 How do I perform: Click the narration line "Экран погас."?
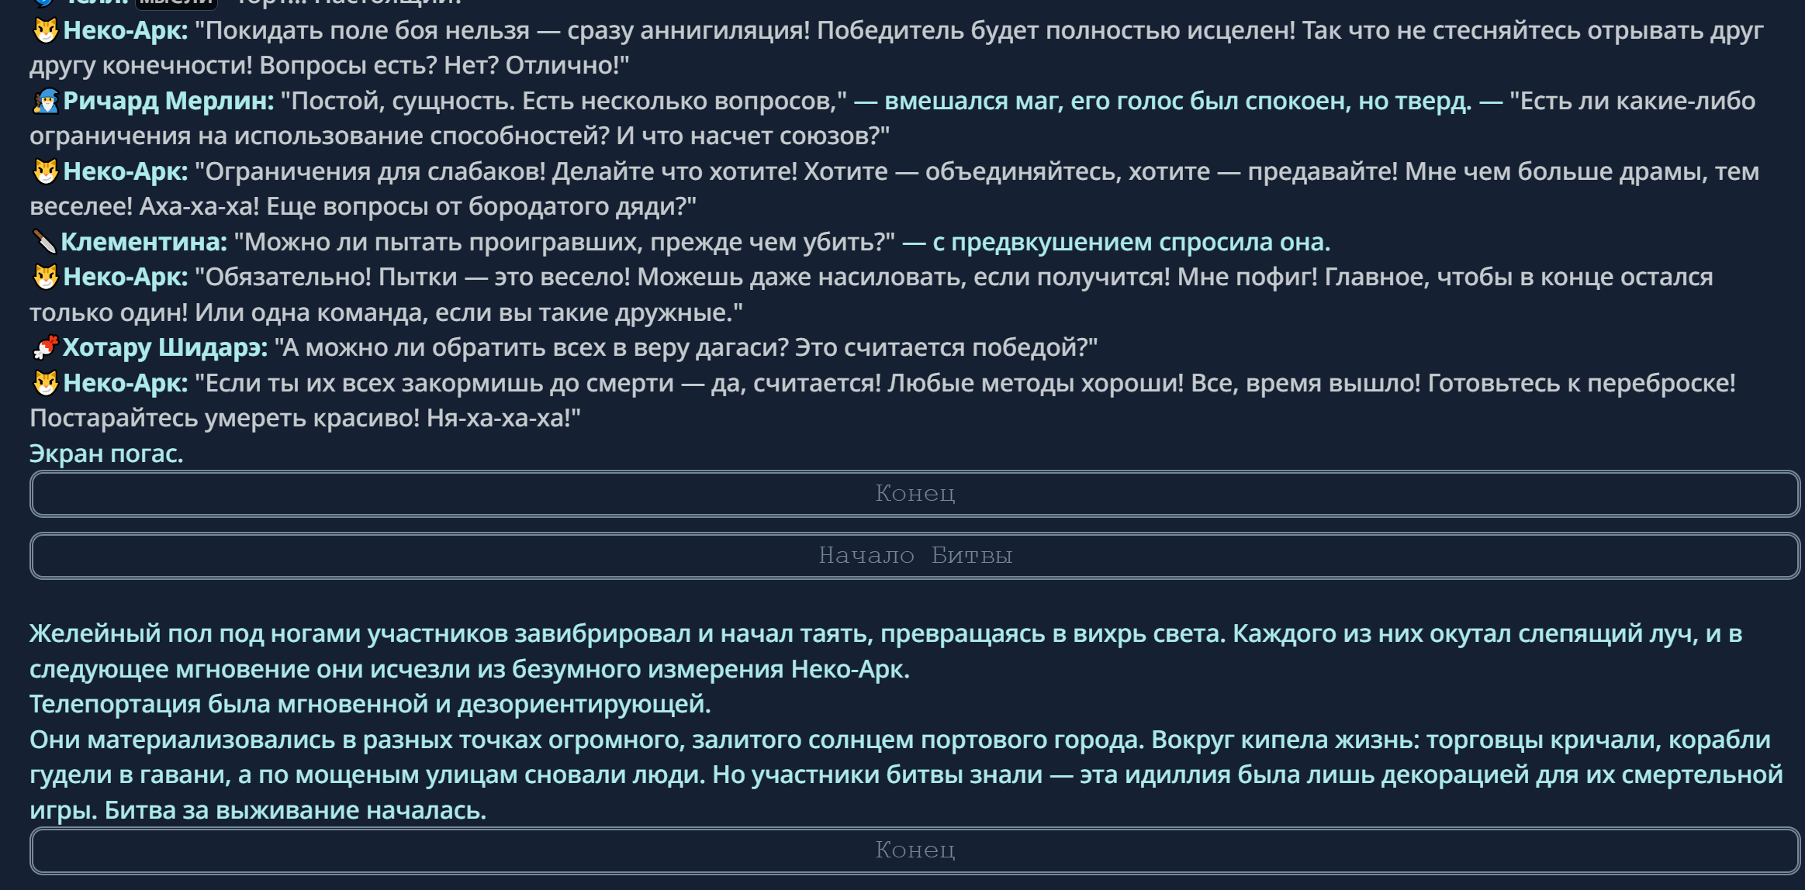pos(106,454)
